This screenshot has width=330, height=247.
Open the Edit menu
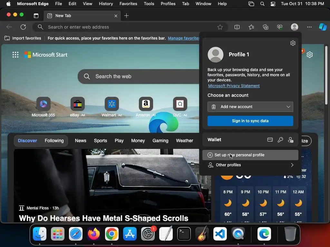click(x=73, y=4)
